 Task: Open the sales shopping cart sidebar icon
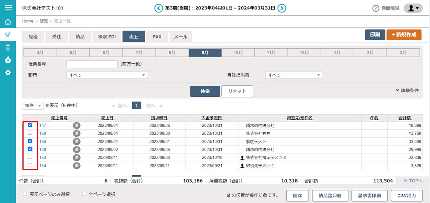8,35
